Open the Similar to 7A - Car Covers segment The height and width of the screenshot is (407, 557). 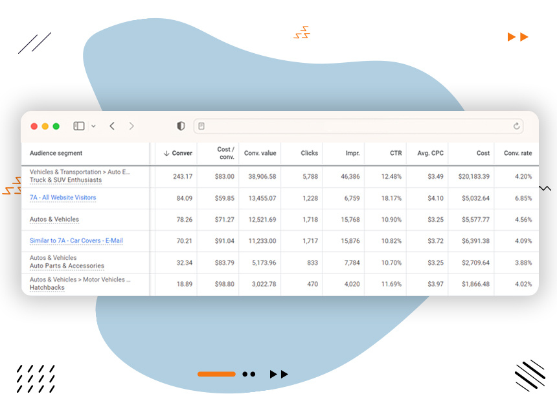(x=78, y=241)
